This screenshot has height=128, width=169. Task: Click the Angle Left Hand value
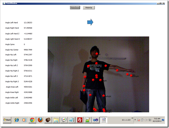pyautogui.click(x=28, y=23)
